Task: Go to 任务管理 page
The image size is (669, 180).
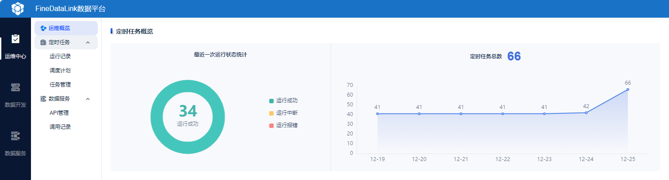Action: click(x=60, y=85)
